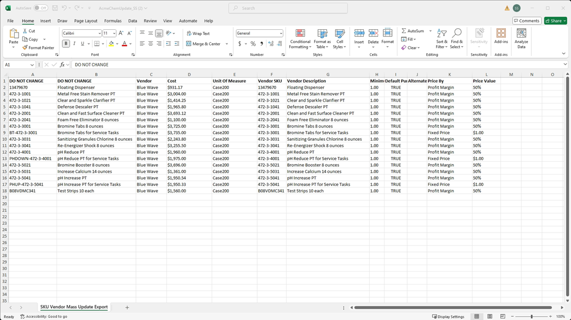The height and width of the screenshot is (320, 571).
Task: Open the font name Calibri dropdown
Action: 100,34
